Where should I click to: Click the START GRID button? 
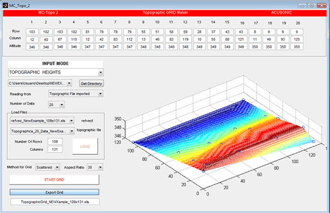[x=55, y=180]
